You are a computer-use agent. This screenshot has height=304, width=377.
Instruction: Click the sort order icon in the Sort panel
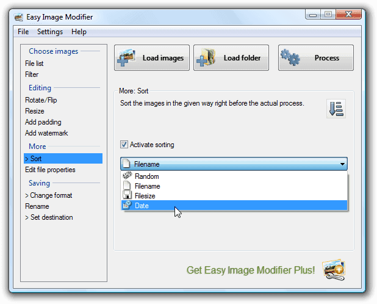tap(336, 109)
